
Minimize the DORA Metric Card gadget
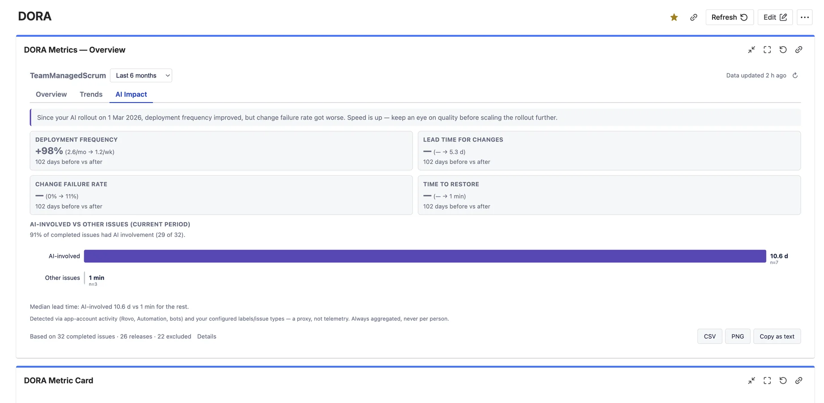[751, 381]
